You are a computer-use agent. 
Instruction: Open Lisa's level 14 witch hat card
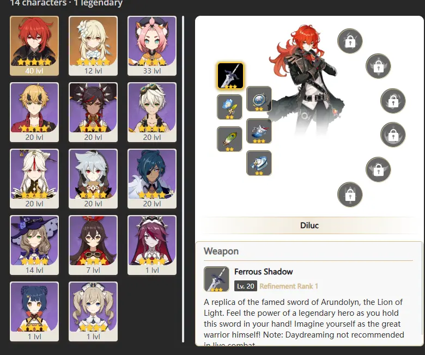tap(34, 245)
